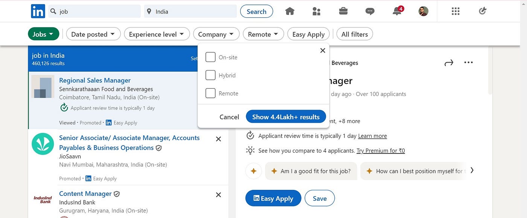This screenshot has height=218, width=527.
Task: Open Try Premium for ₹0 link
Action: (x=381, y=151)
